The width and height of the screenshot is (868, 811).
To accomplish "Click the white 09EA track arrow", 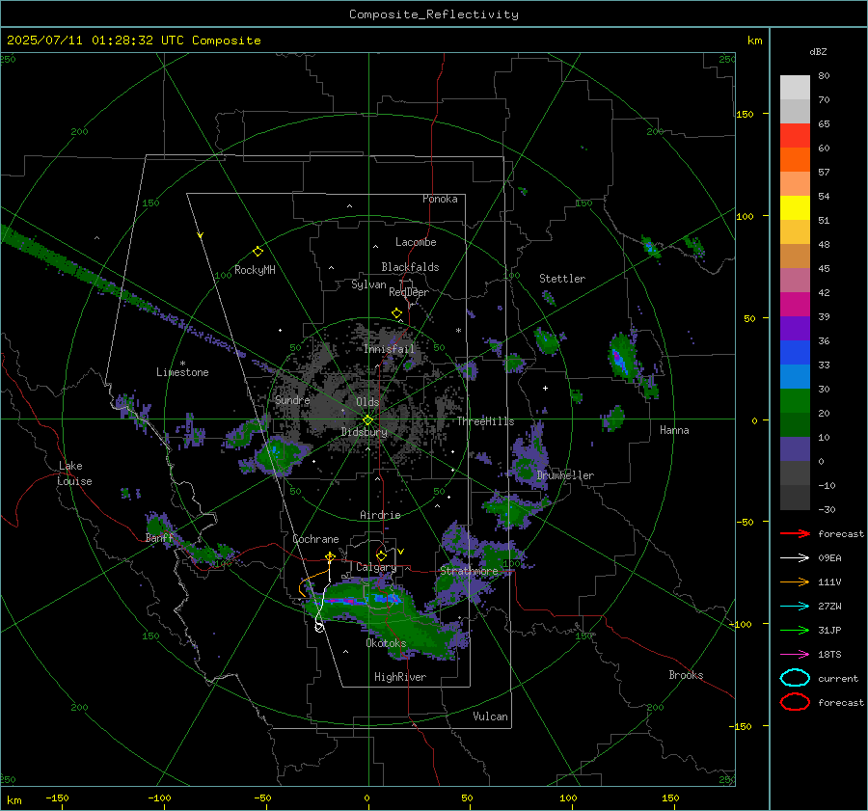I will (x=795, y=558).
